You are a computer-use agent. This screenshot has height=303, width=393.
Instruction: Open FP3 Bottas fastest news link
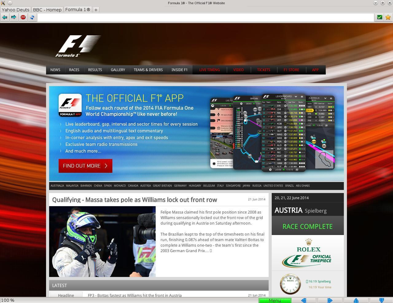pos(135,295)
